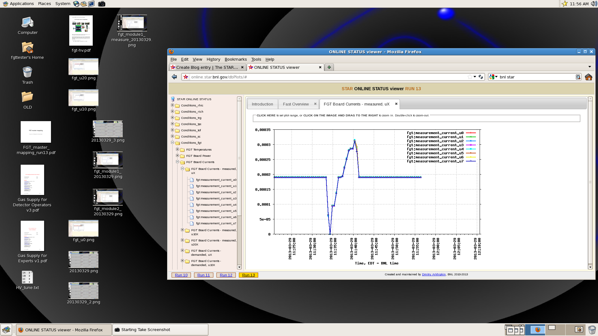Switch to the Fast Overview tab
Image resolution: width=598 pixels, height=336 pixels.
pos(296,104)
